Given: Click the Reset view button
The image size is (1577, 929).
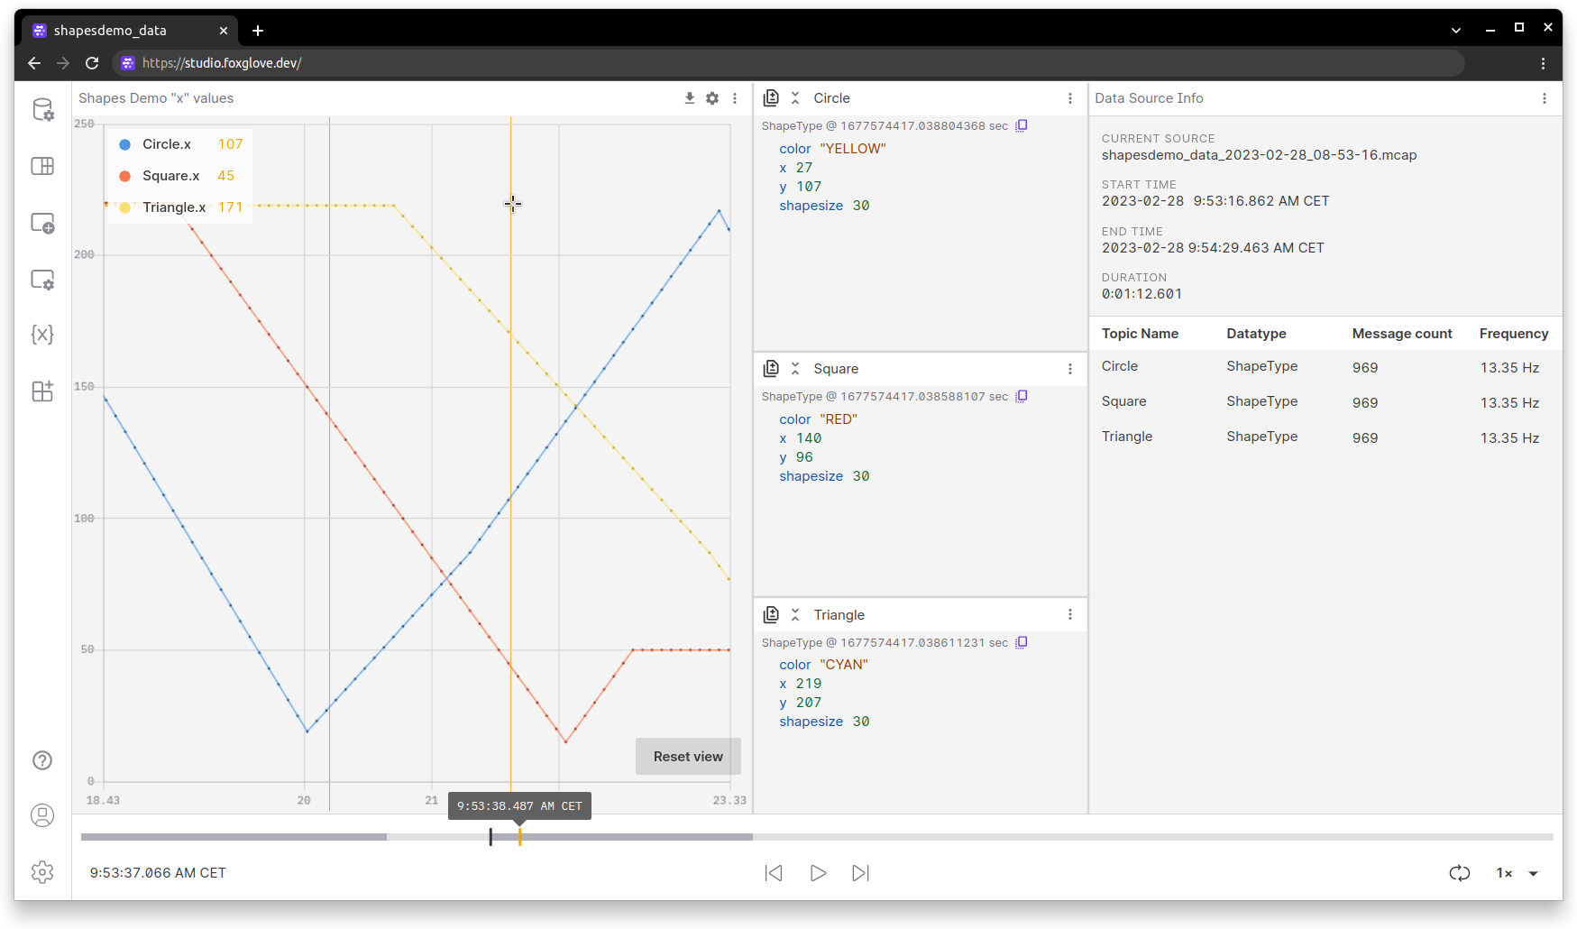Looking at the screenshot, I should click(688, 757).
